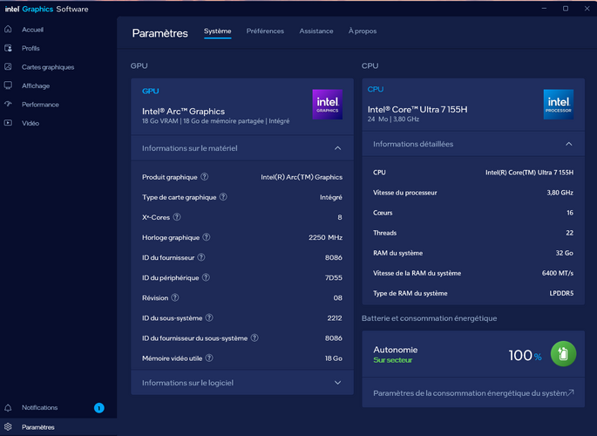597x436 pixels.
Task: Click help icon next to Type de carte graphique
Action: coord(223,197)
